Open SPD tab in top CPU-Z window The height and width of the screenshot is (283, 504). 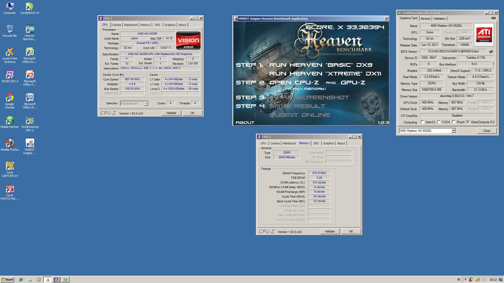[x=157, y=25]
